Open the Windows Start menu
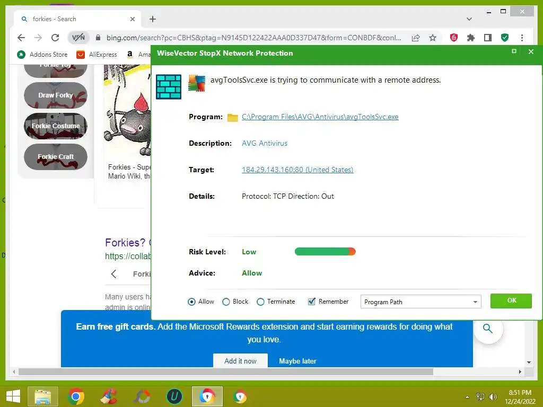 pyautogui.click(x=13, y=396)
